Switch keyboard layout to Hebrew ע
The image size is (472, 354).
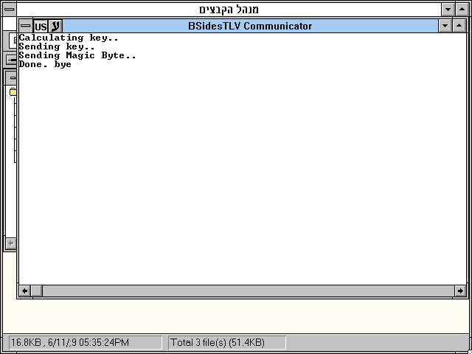pos(55,27)
